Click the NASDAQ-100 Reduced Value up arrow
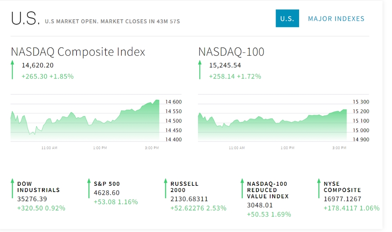Image resolution: width=392 pixels, height=232 pixels. click(x=242, y=188)
